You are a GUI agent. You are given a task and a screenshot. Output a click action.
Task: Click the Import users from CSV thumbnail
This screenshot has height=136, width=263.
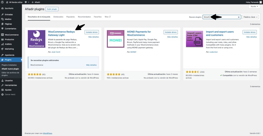pyautogui.click(x=195, y=39)
